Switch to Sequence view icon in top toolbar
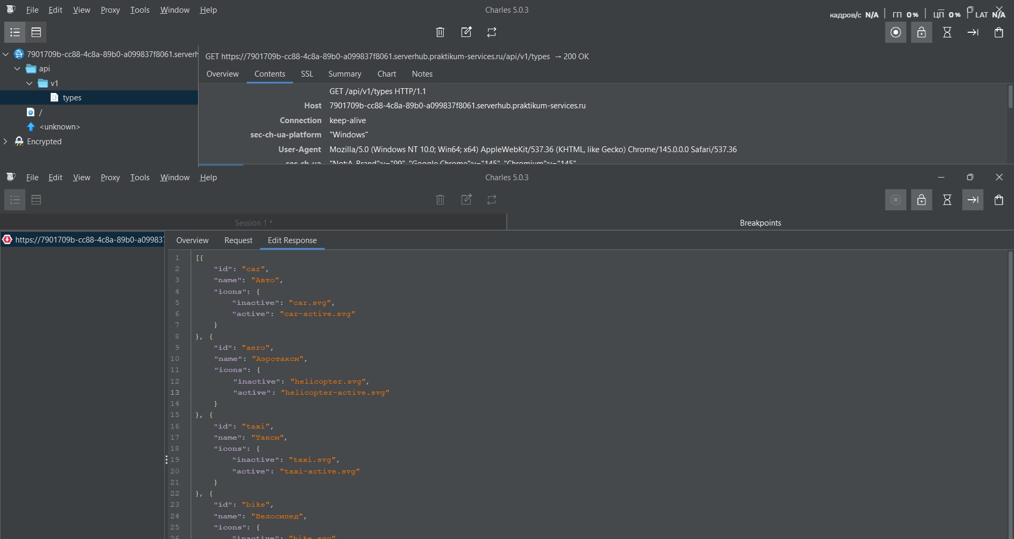 coord(36,32)
